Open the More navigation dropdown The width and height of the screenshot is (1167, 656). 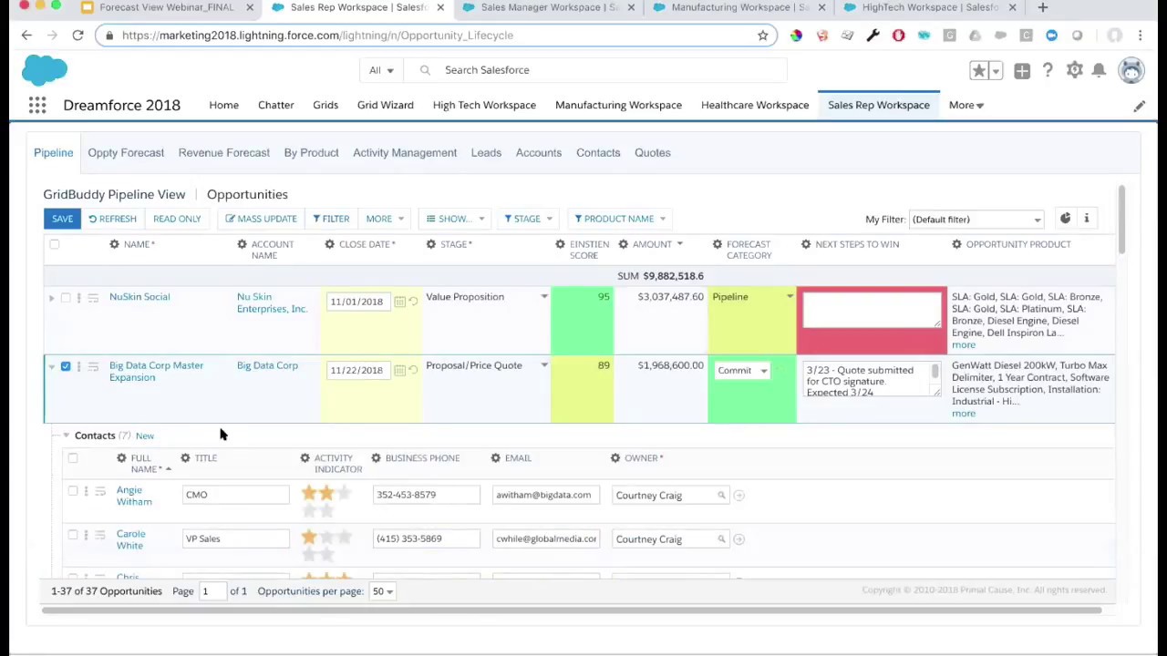966,106
